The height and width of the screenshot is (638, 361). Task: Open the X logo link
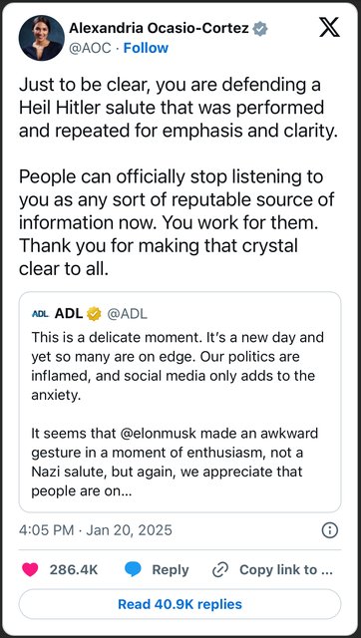coord(329,28)
